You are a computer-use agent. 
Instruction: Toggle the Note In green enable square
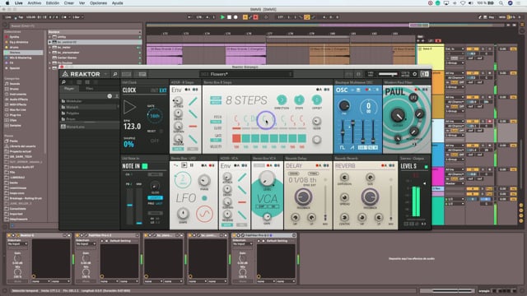tap(145, 166)
